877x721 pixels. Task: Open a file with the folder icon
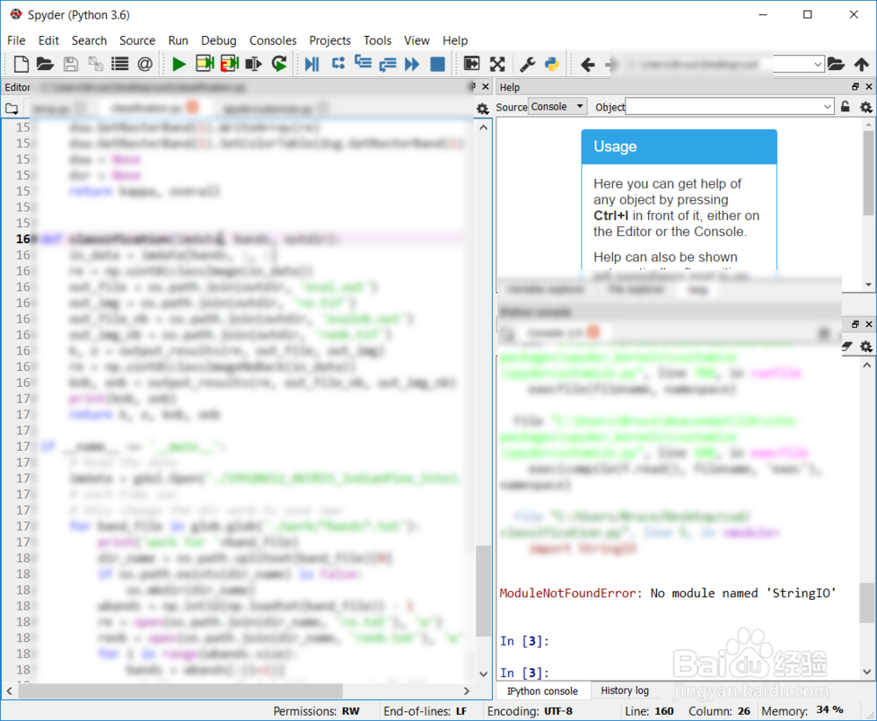[45, 64]
